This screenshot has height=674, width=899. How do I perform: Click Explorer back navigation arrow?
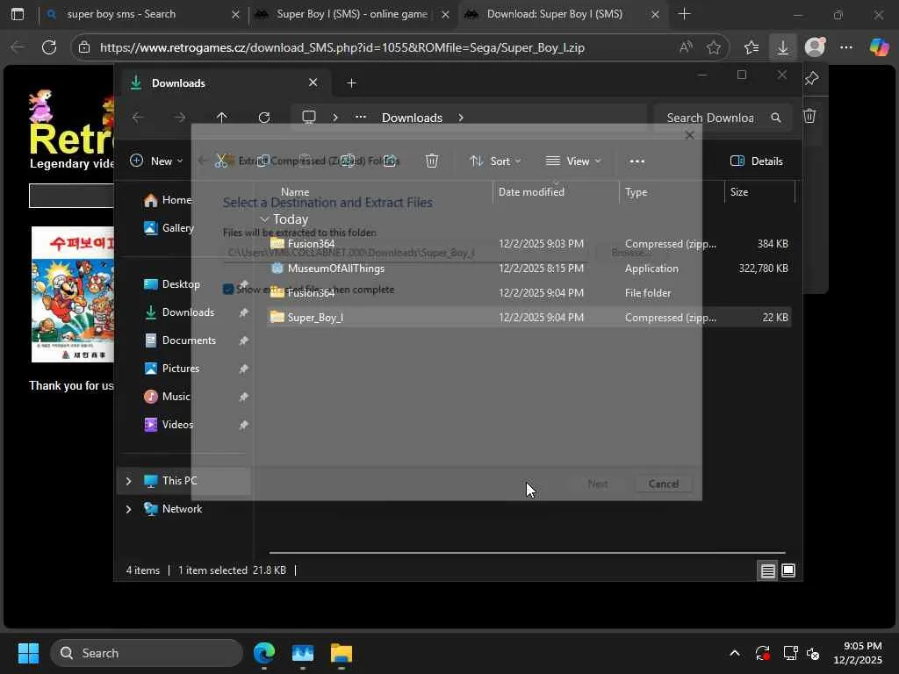tap(138, 118)
